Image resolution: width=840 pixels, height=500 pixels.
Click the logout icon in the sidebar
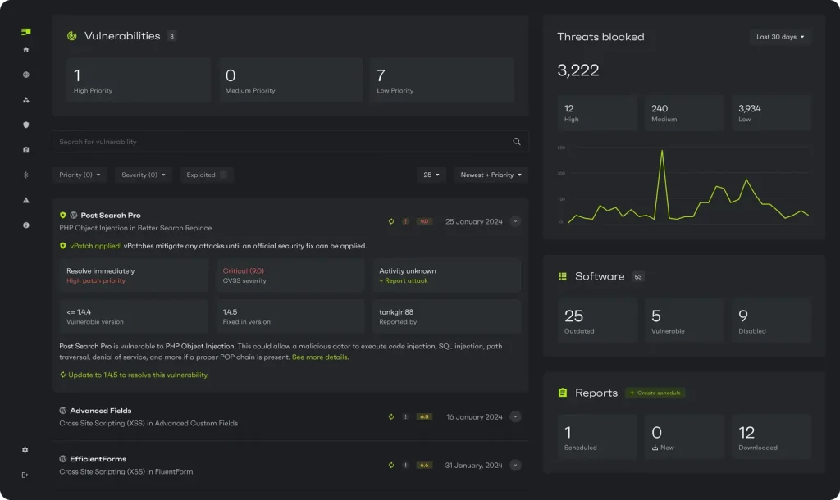(25, 475)
